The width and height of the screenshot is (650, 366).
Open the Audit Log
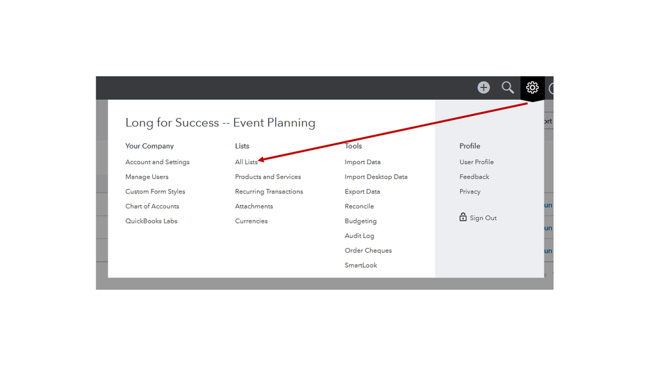[359, 236]
